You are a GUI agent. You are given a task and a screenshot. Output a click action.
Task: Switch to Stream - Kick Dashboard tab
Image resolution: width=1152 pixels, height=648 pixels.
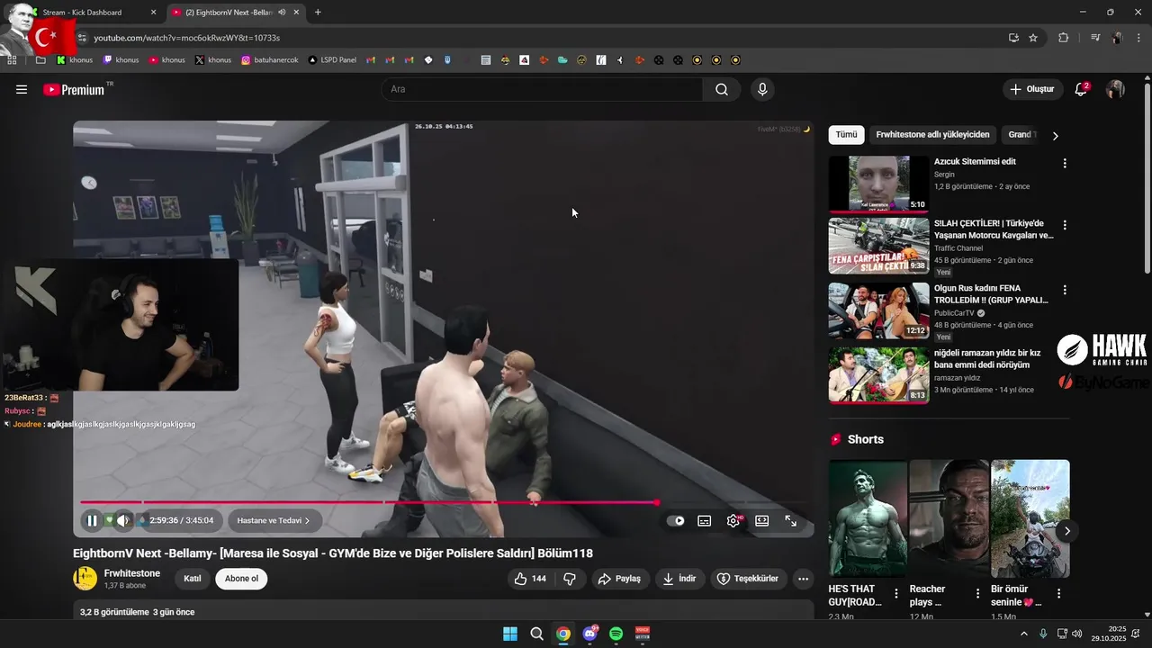90,13
